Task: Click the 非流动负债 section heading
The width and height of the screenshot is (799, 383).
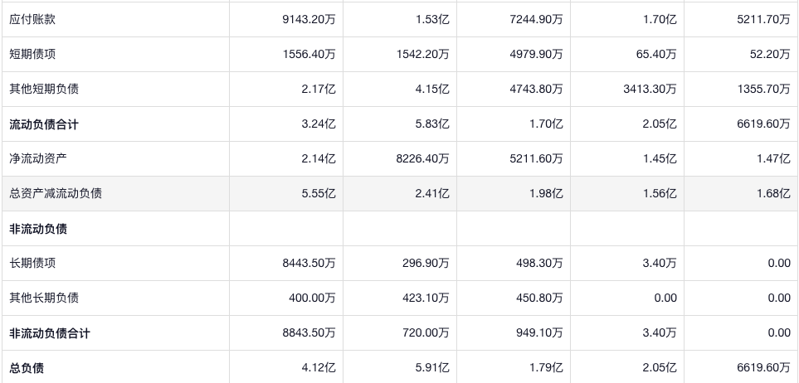Action: point(38,229)
